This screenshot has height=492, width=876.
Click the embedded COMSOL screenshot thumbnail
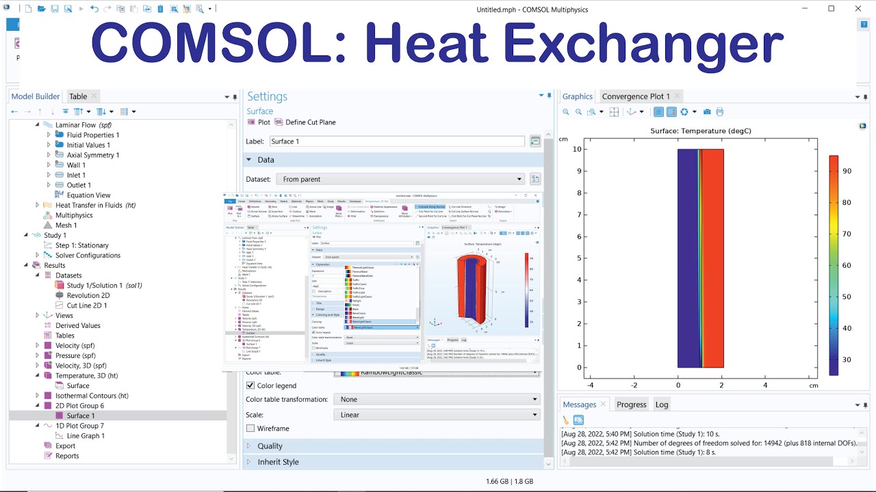point(382,282)
